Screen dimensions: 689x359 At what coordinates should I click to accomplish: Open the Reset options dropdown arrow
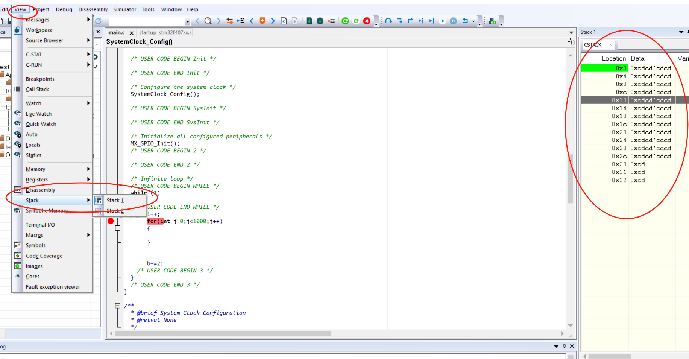(473, 21)
